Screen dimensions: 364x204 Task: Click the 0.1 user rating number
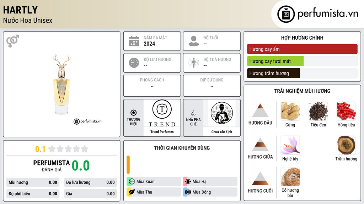pos(40,149)
